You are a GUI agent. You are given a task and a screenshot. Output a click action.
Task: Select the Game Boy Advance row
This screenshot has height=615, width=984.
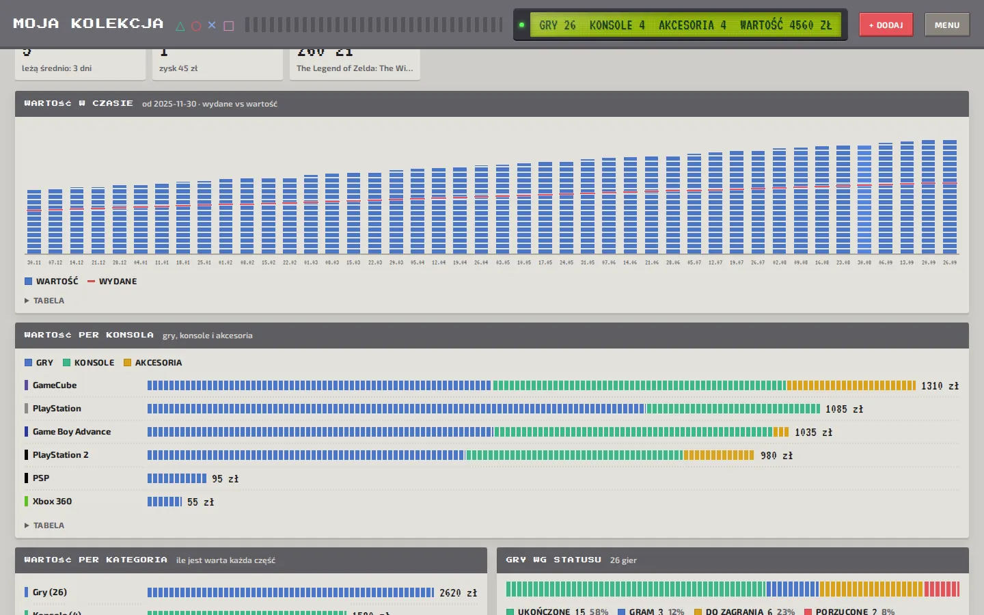click(x=492, y=432)
